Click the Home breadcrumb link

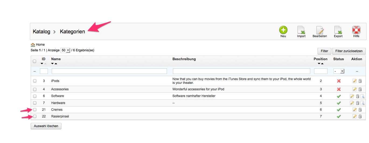tap(40, 45)
